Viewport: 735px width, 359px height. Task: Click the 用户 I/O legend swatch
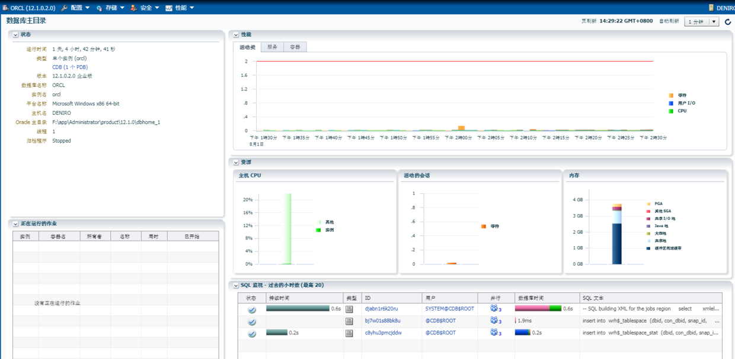tap(671, 103)
